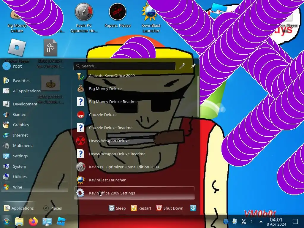Open Papers, Please desktop shortcut
Viewport: 304px width, 228px height.
(x=118, y=15)
